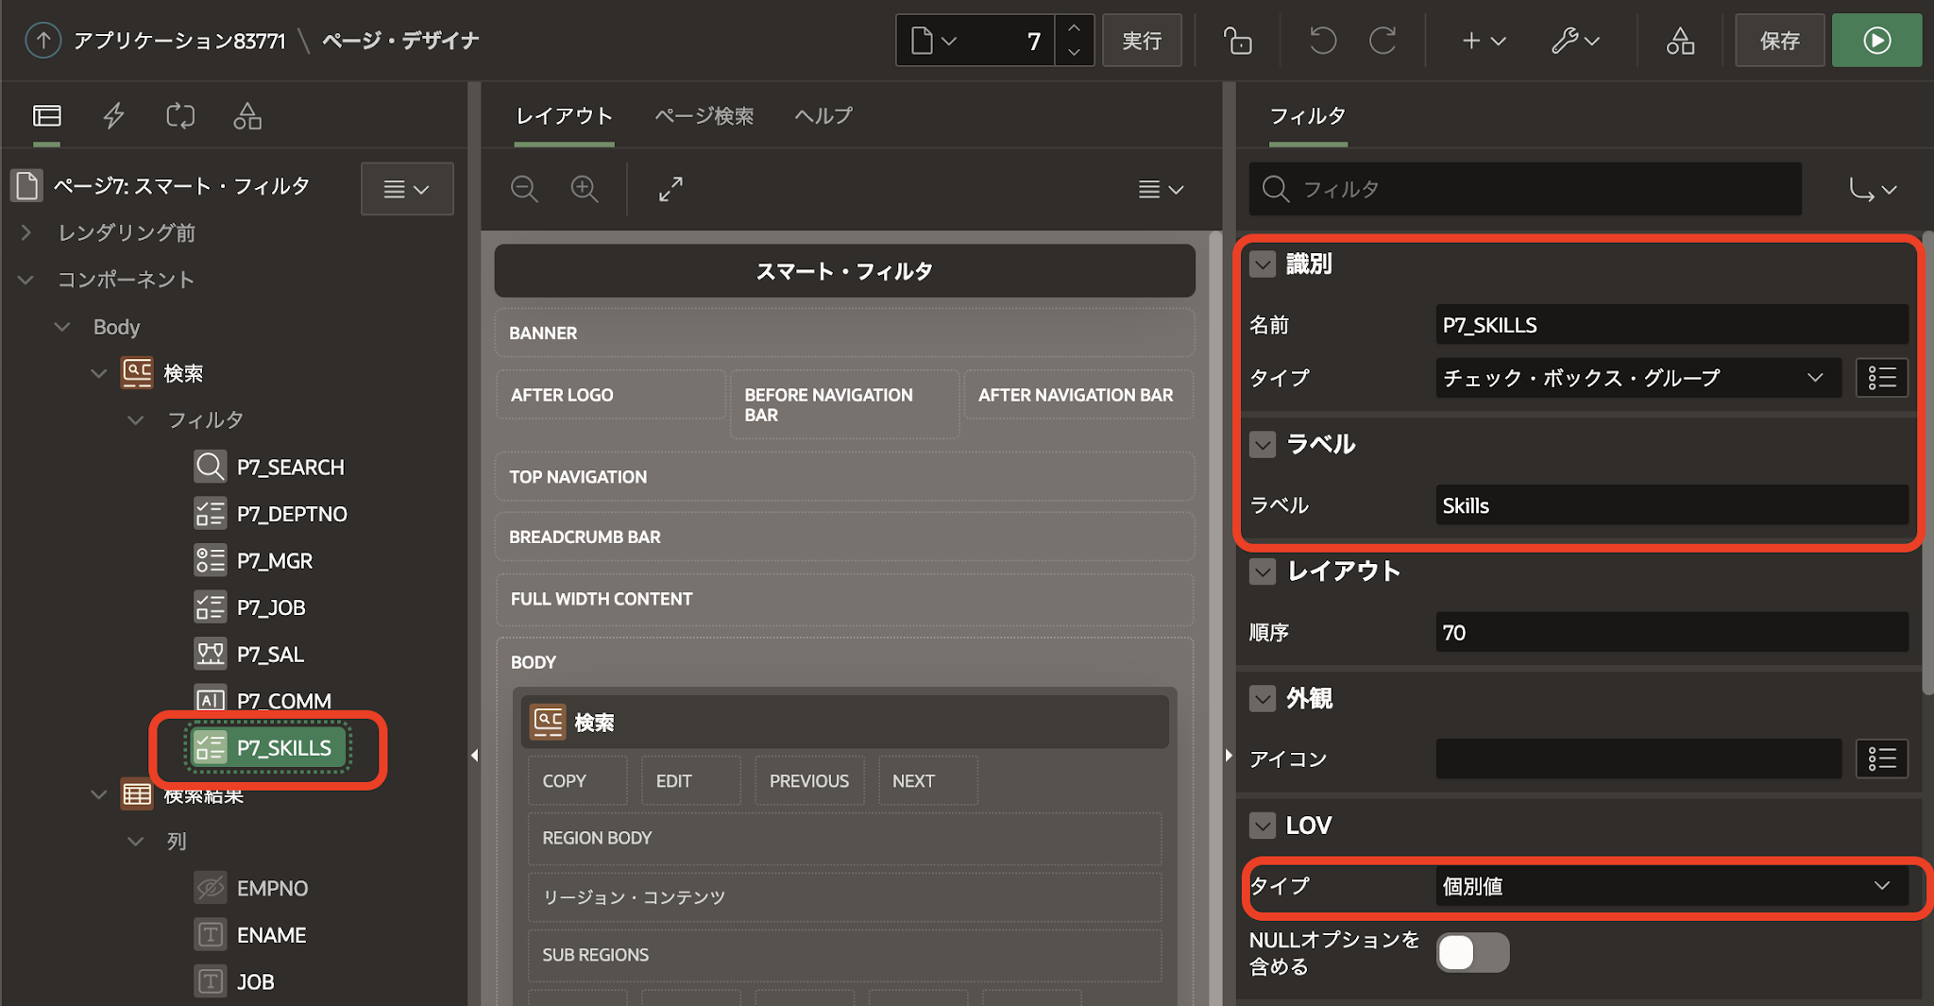Open the wrench utilities menu
1934x1006 pixels.
click(x=1575, y=41)
